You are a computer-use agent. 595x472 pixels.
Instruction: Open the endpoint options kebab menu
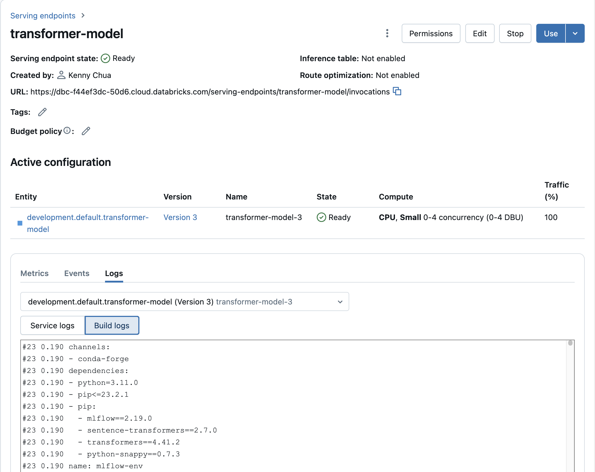tap(387, 33)
